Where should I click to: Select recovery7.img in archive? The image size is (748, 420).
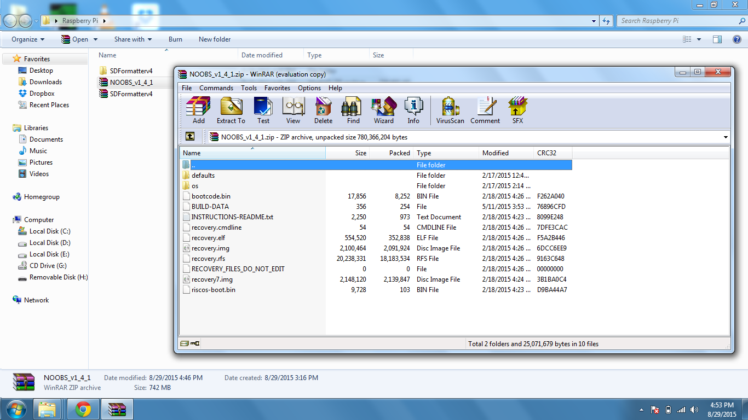212,279
